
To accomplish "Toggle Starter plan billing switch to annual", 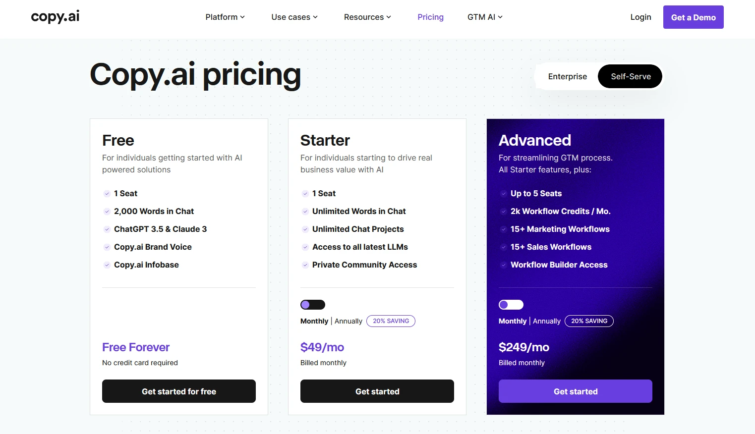I will 313,305.
